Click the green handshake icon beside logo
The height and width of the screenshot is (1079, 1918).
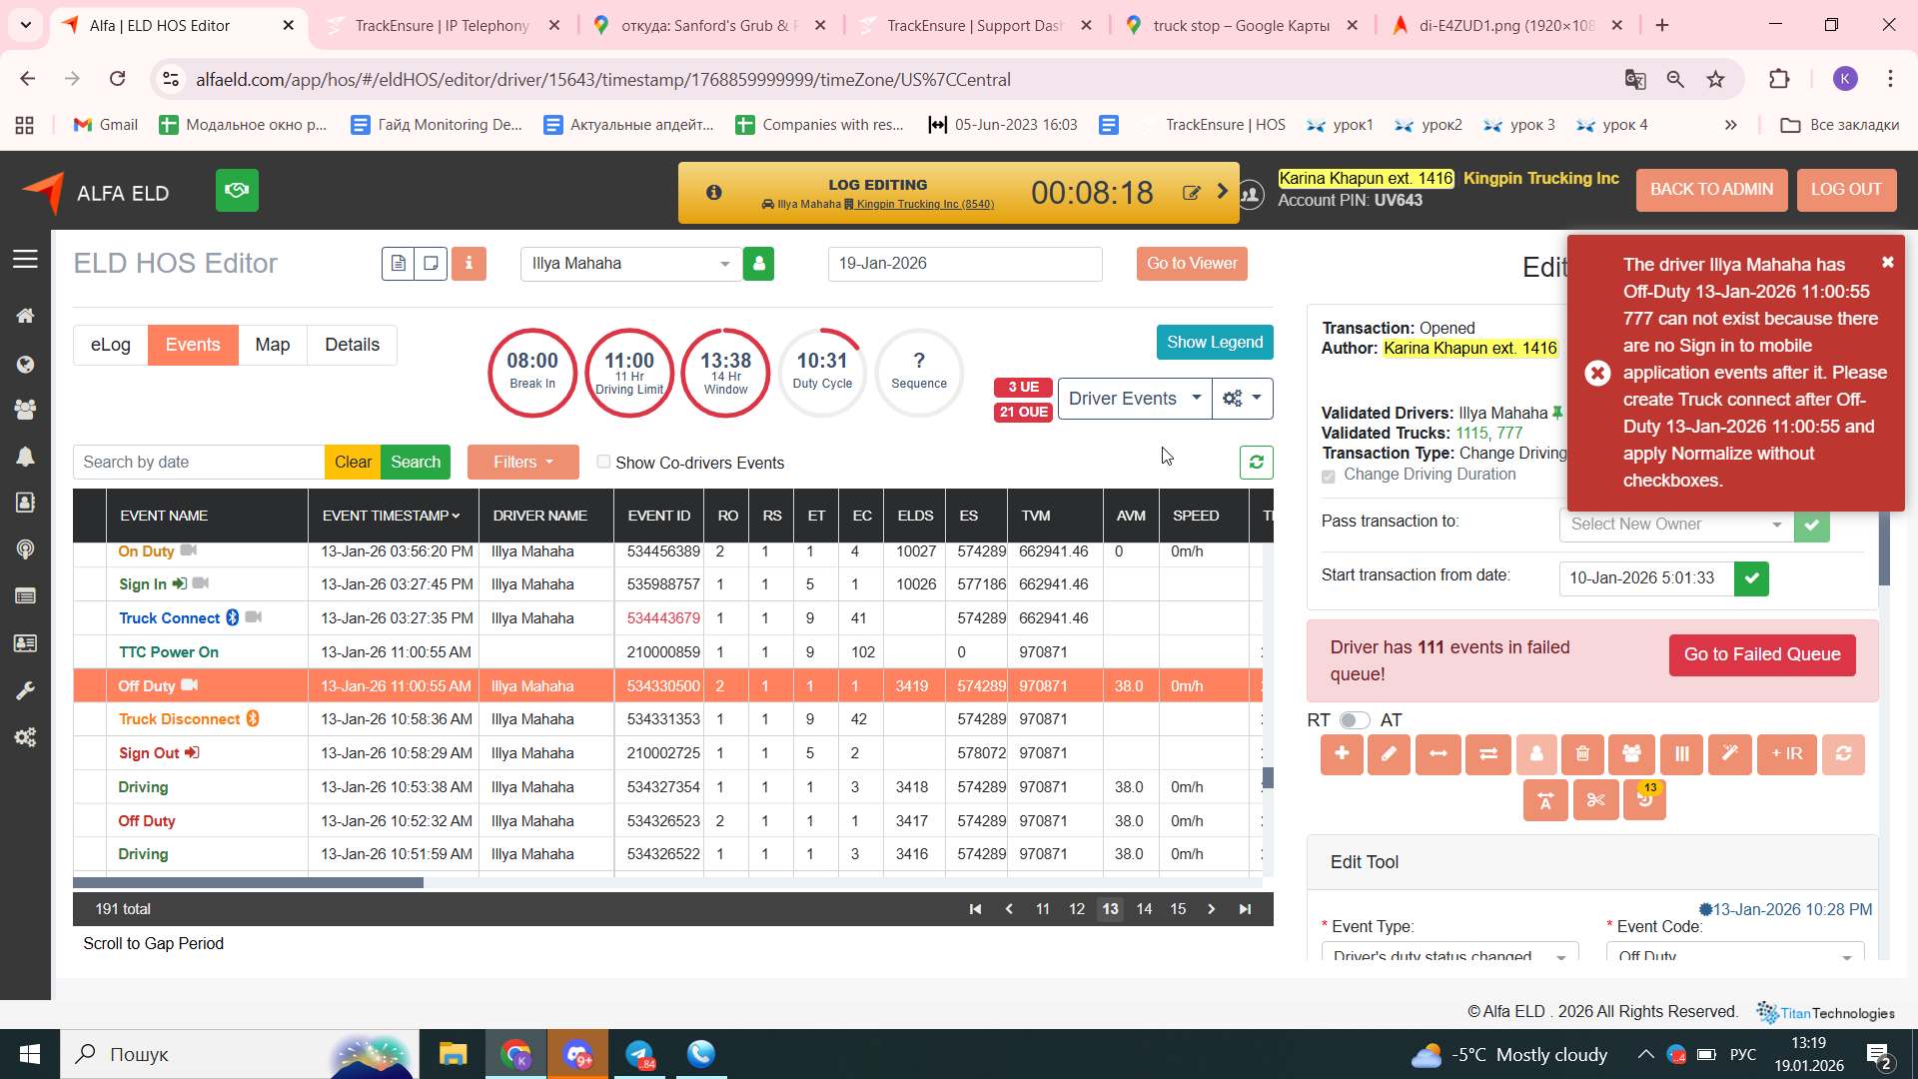click(x=237, y=190)
